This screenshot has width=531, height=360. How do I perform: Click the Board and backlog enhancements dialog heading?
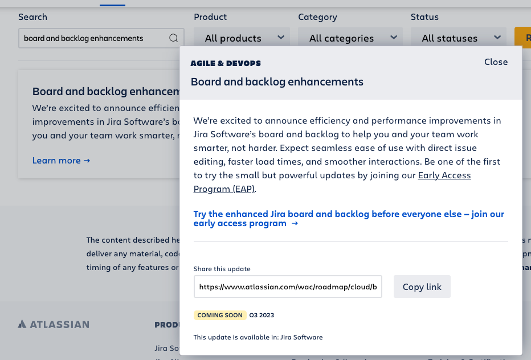pos(277,81)
